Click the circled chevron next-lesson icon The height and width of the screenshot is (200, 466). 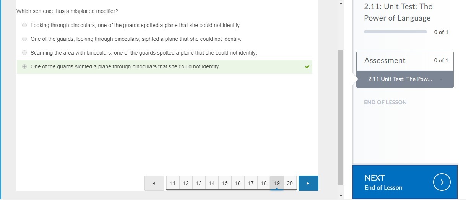442,182
